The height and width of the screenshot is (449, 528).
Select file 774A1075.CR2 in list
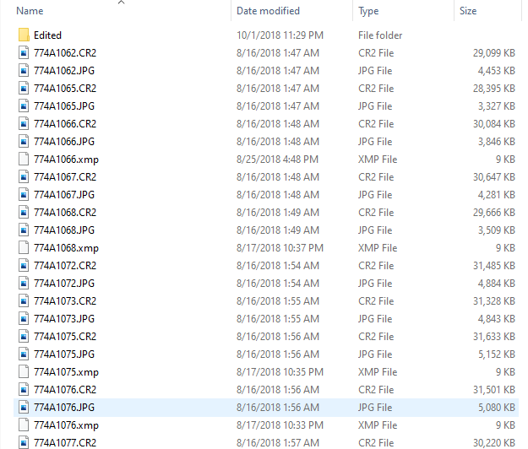(x=64, y=337)
